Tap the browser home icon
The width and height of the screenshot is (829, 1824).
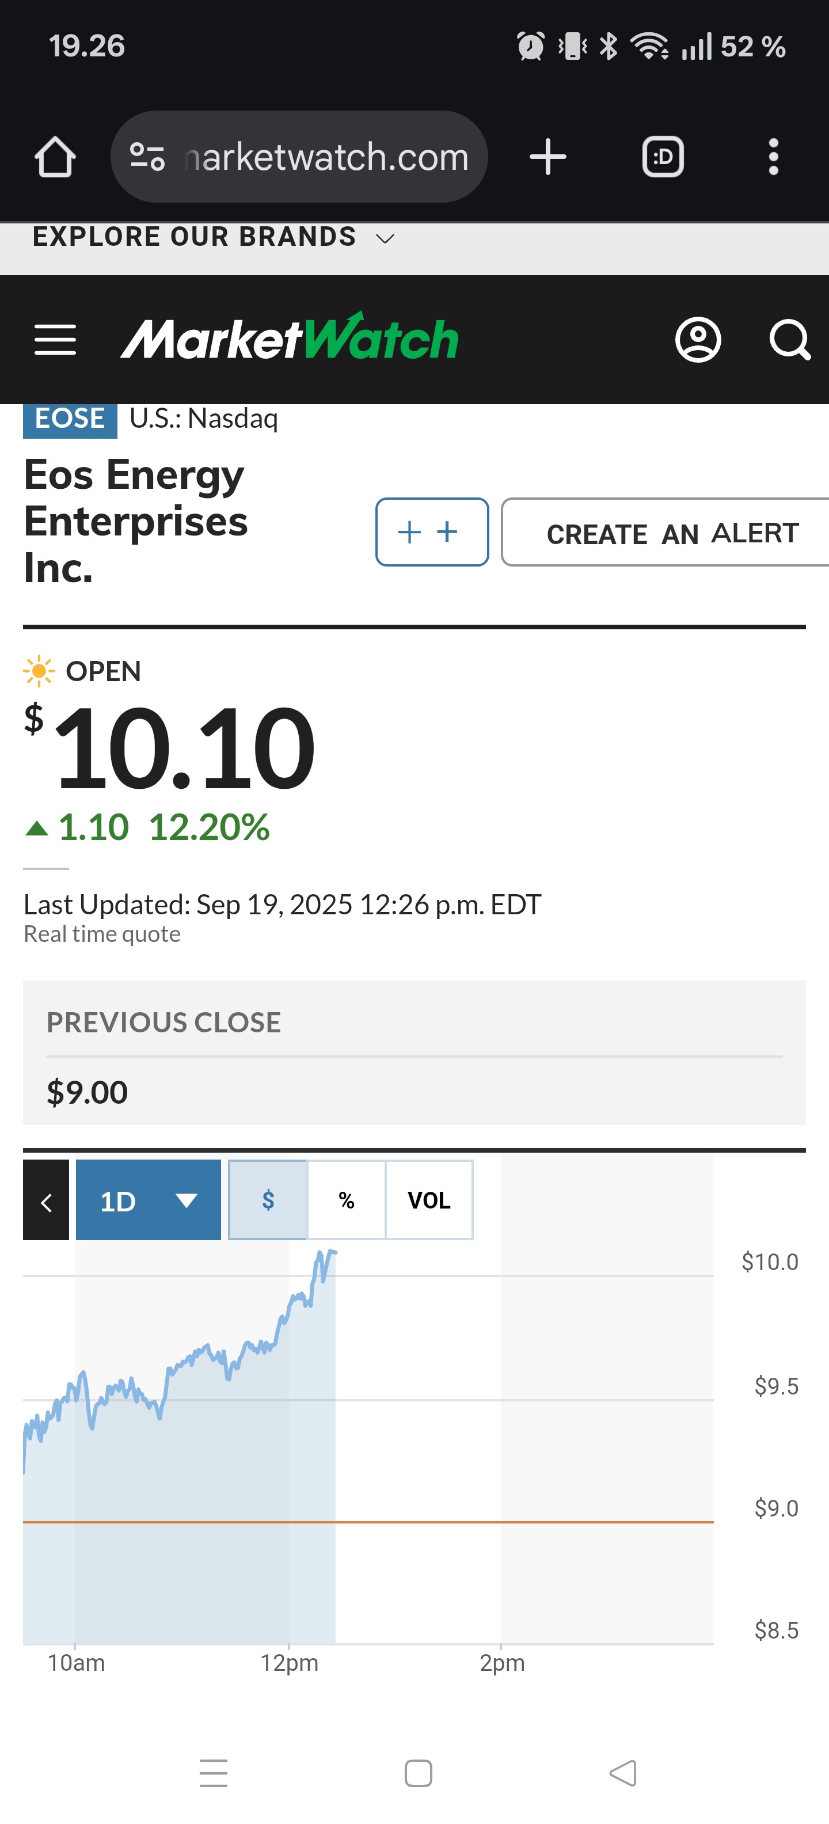(55, 157)
